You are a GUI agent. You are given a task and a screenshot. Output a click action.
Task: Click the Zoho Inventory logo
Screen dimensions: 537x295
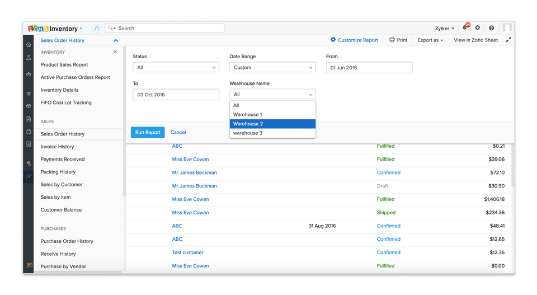[53, 29]
